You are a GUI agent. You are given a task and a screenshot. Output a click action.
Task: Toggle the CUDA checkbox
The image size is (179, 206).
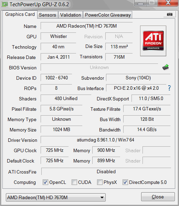pos(74,182)
